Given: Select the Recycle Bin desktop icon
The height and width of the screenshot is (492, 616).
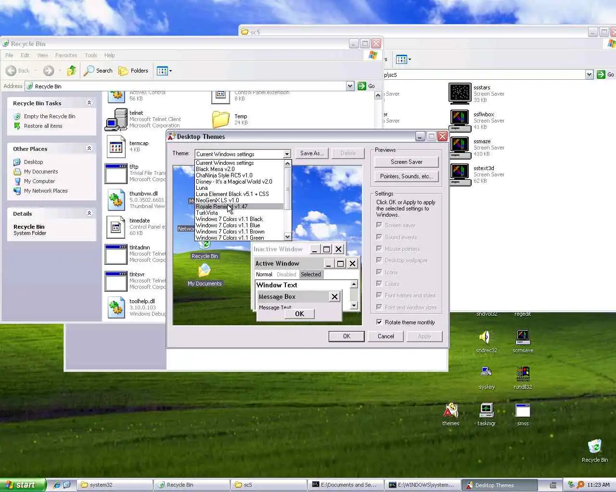Looking at the screenshot, I should [595, 447].
